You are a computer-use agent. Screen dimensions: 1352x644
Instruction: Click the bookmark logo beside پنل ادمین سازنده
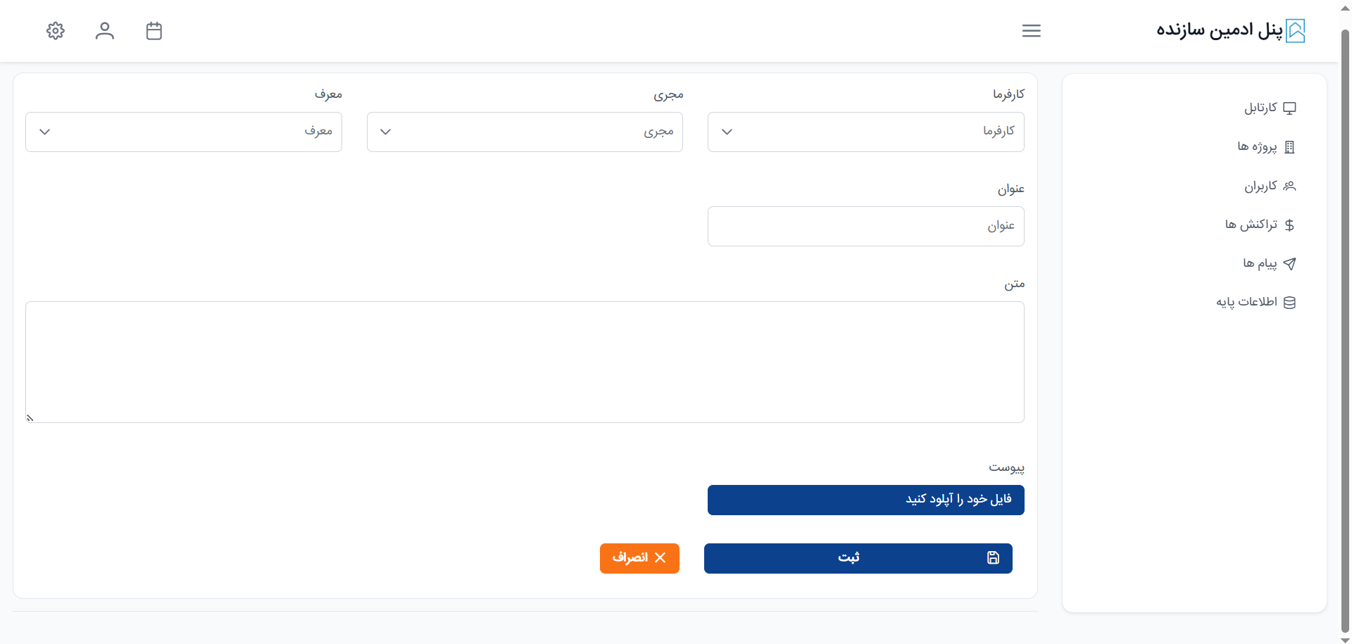click(1295, 31)
